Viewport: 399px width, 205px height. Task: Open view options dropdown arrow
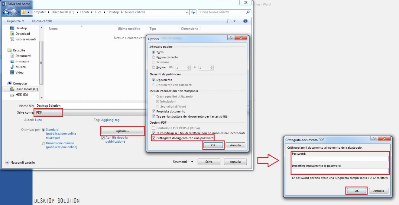234,21
